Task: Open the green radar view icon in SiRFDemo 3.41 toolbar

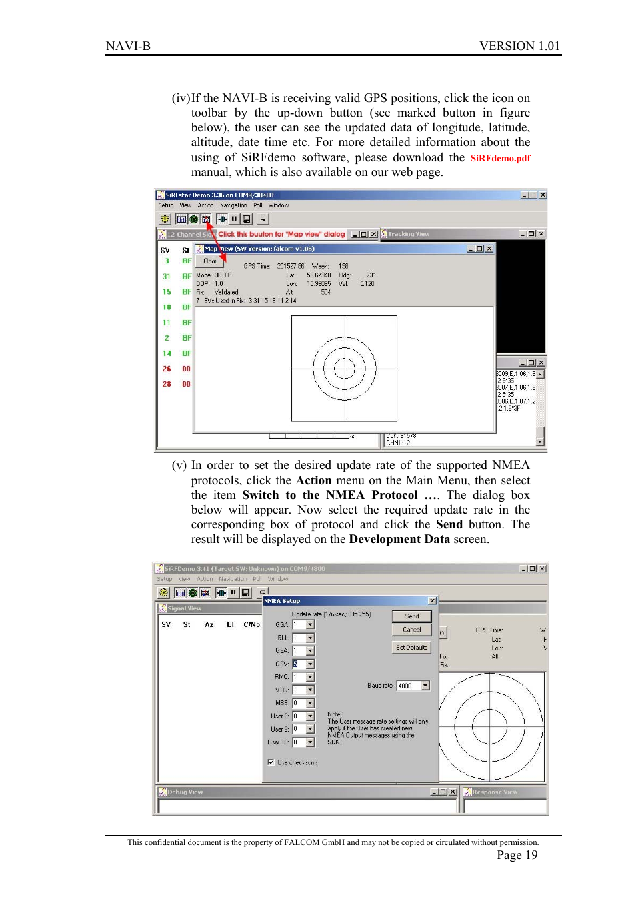Action: click(193, 592)
